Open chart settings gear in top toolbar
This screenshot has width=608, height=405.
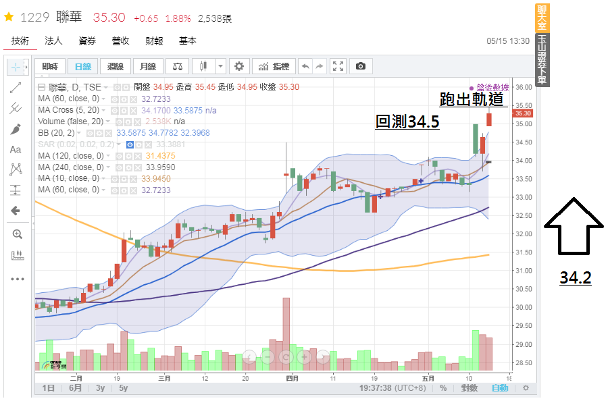tap(239, 66)
